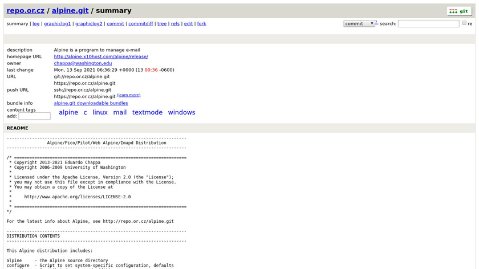
Task: Click the Copyright 2013-2021 Eduardo Chappa line
Action: pos(57,162)
